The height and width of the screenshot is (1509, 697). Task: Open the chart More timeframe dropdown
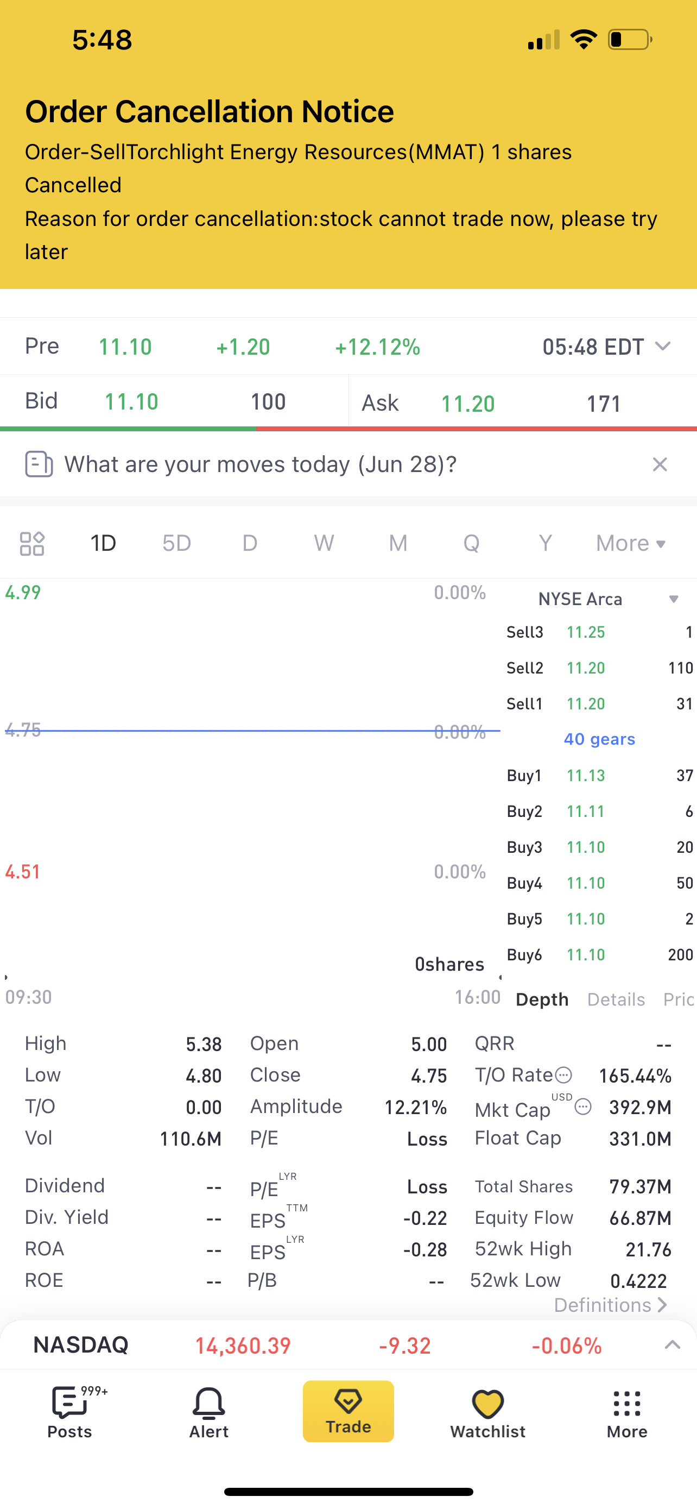630,543
